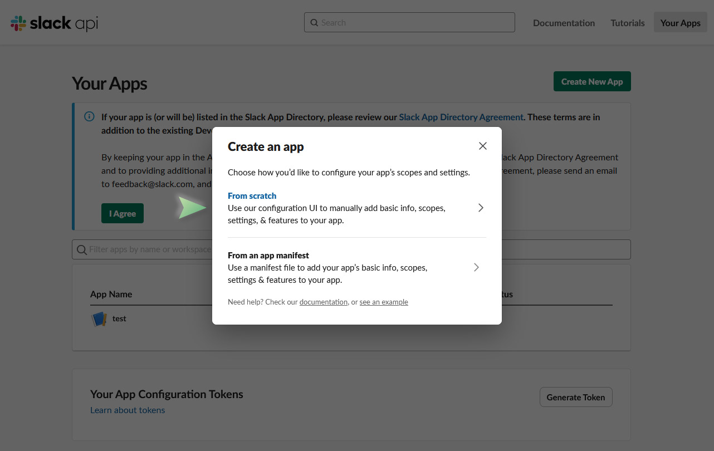Click the search magnifier icon in header
This screenshot has height=451, width=714.
pos(315,23)
